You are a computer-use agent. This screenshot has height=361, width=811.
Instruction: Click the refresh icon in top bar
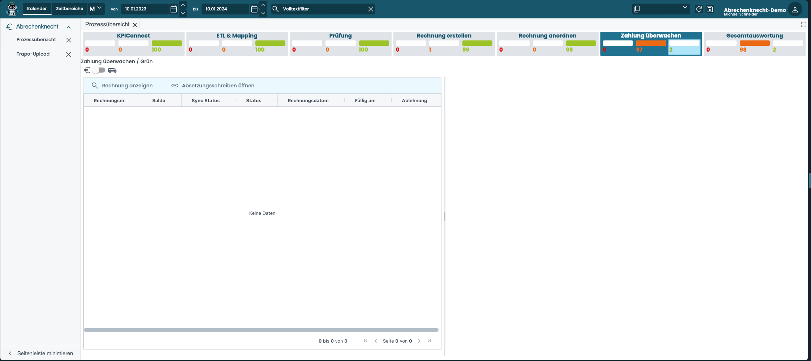(699, 9)
